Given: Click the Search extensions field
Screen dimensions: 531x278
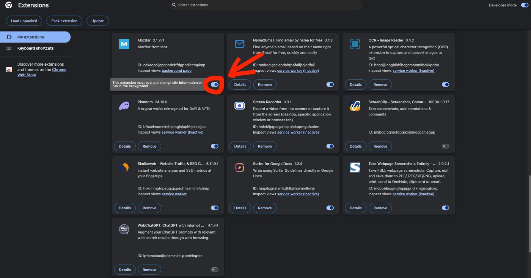Looking at the screenshot, I should [x=265, y=5].
